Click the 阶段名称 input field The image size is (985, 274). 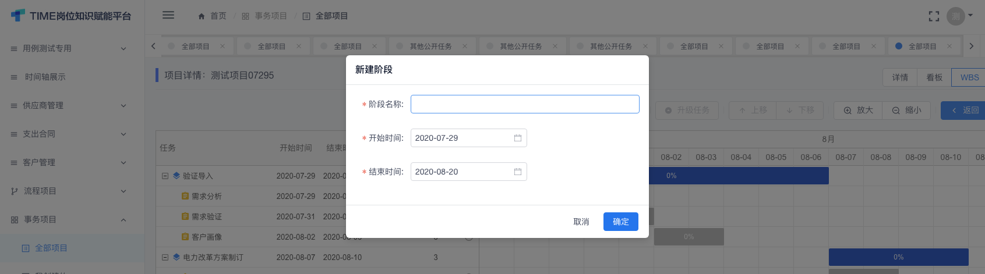525,104
